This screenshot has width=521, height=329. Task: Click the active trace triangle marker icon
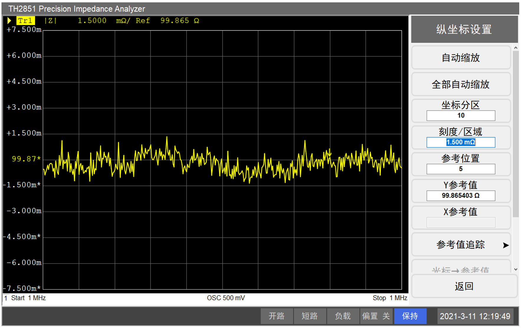(x=9, y=21)
